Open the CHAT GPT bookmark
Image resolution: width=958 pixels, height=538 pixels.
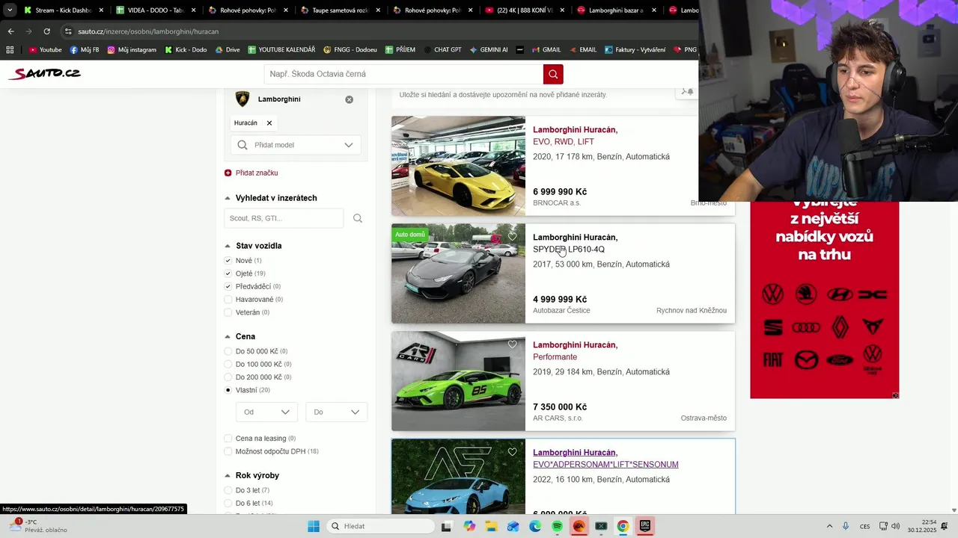(x=442, y=50)
